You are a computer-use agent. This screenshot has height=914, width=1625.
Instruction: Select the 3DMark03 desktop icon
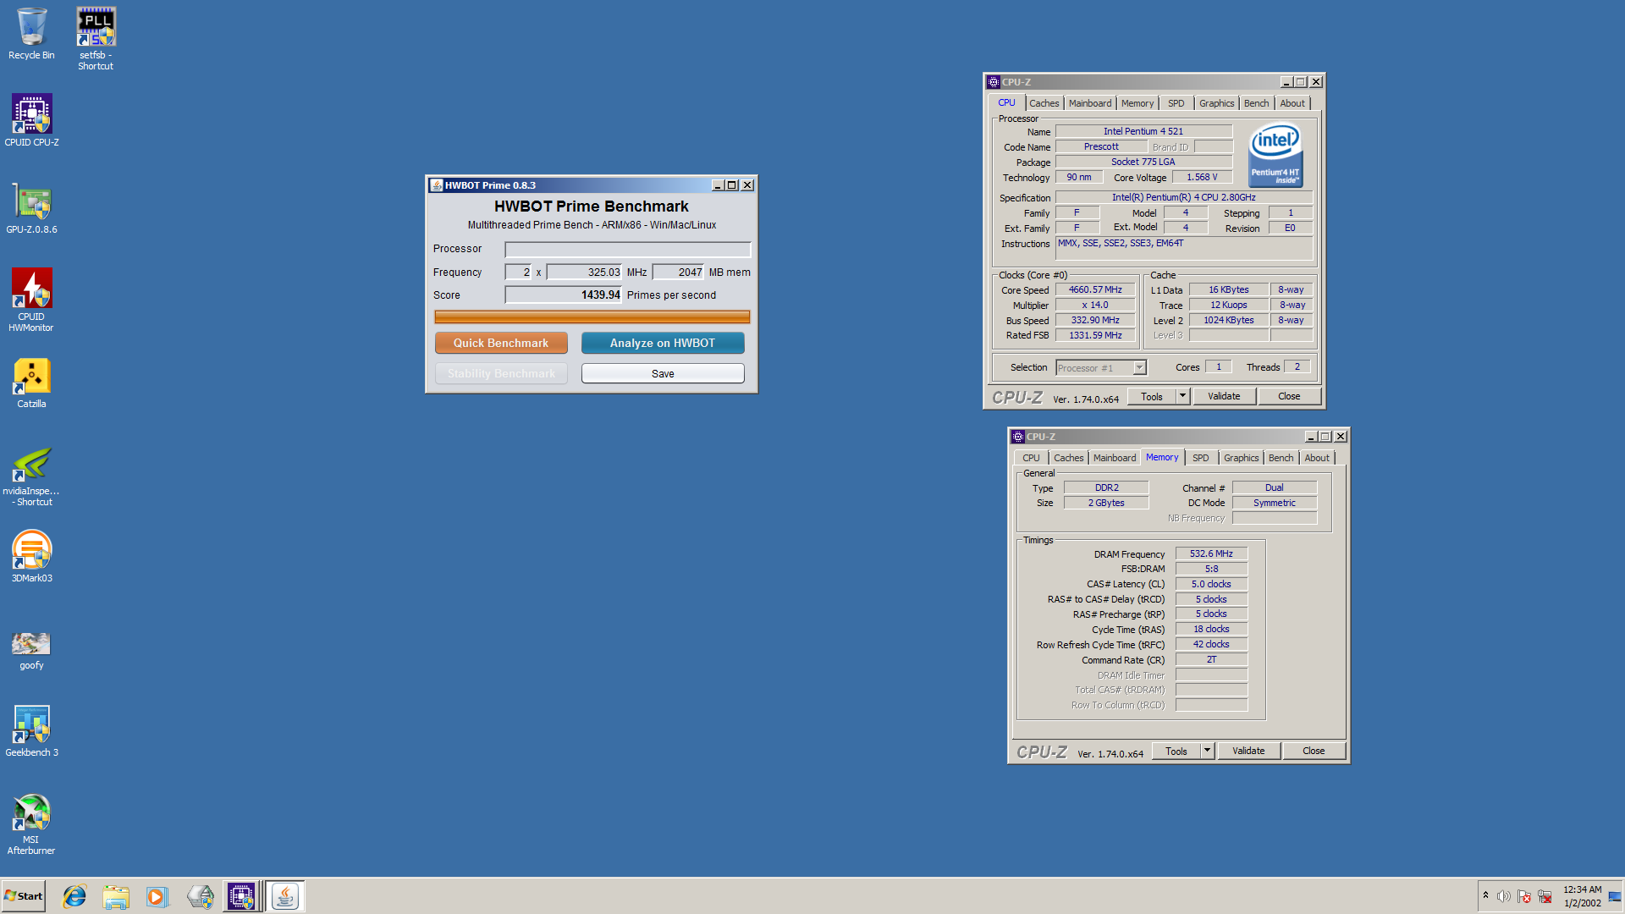[x=31, y=556]
